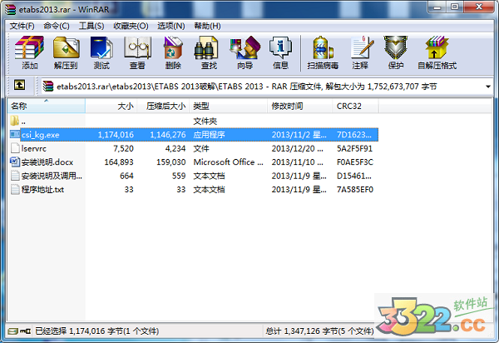Click the status bar drive icon
This screenshot has height=343, width=499.
coord(12,331)
